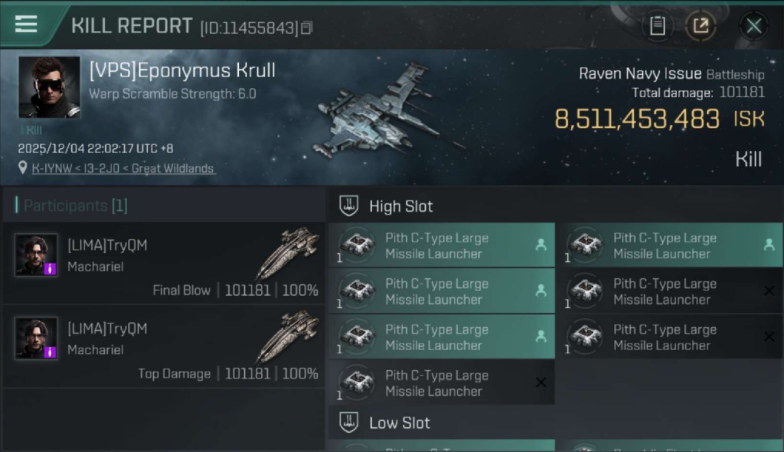784x452 pixels.
Task: Open Eponymus Krull's portrait
Action: click(49, 87)
